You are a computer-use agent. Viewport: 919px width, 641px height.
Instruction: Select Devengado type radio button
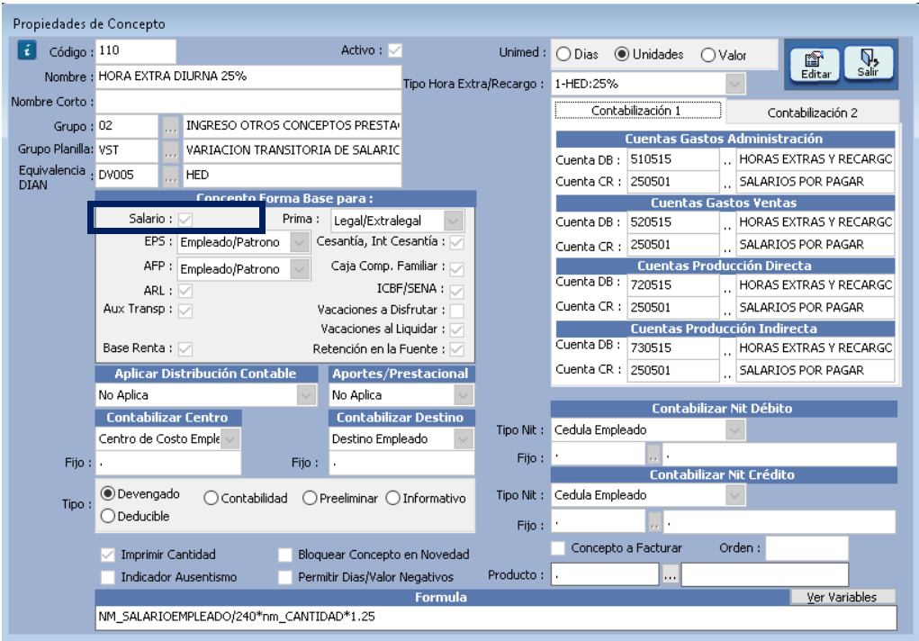107,493
